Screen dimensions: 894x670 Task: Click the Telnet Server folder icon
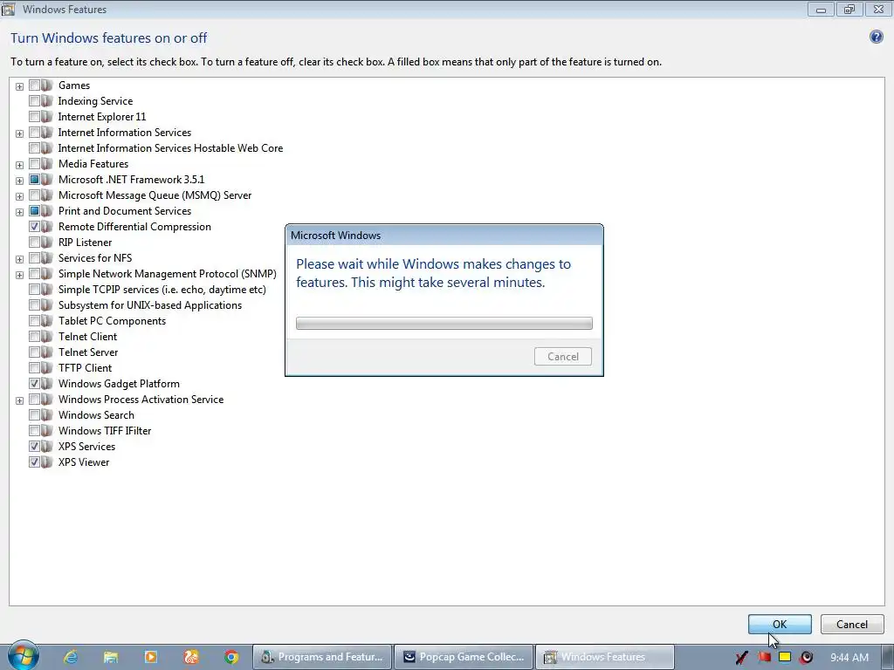47,352
